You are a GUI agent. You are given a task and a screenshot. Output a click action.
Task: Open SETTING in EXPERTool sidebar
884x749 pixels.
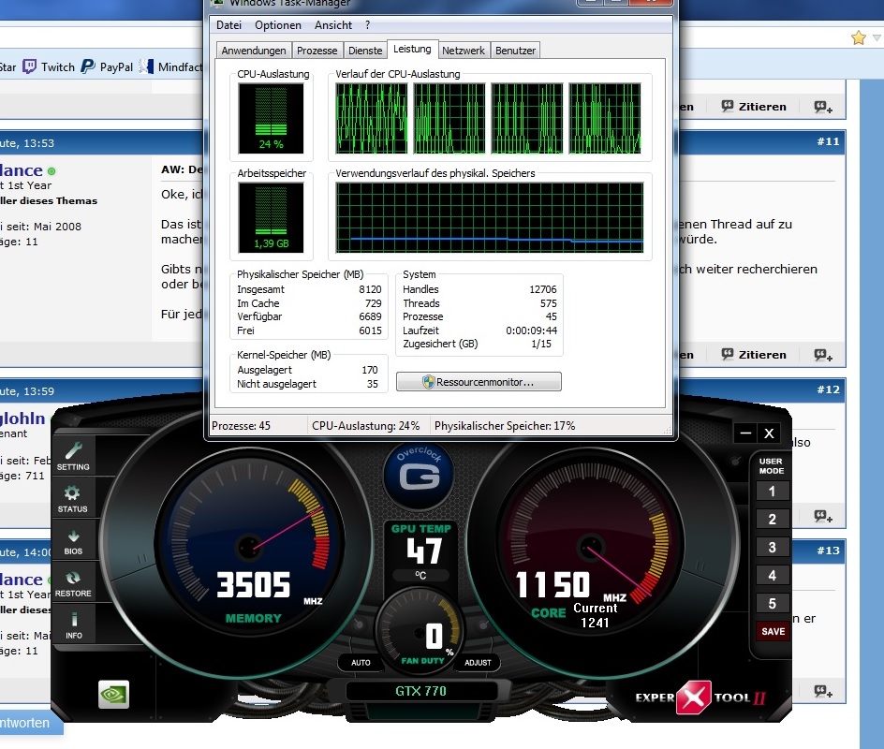pos(73,455)
